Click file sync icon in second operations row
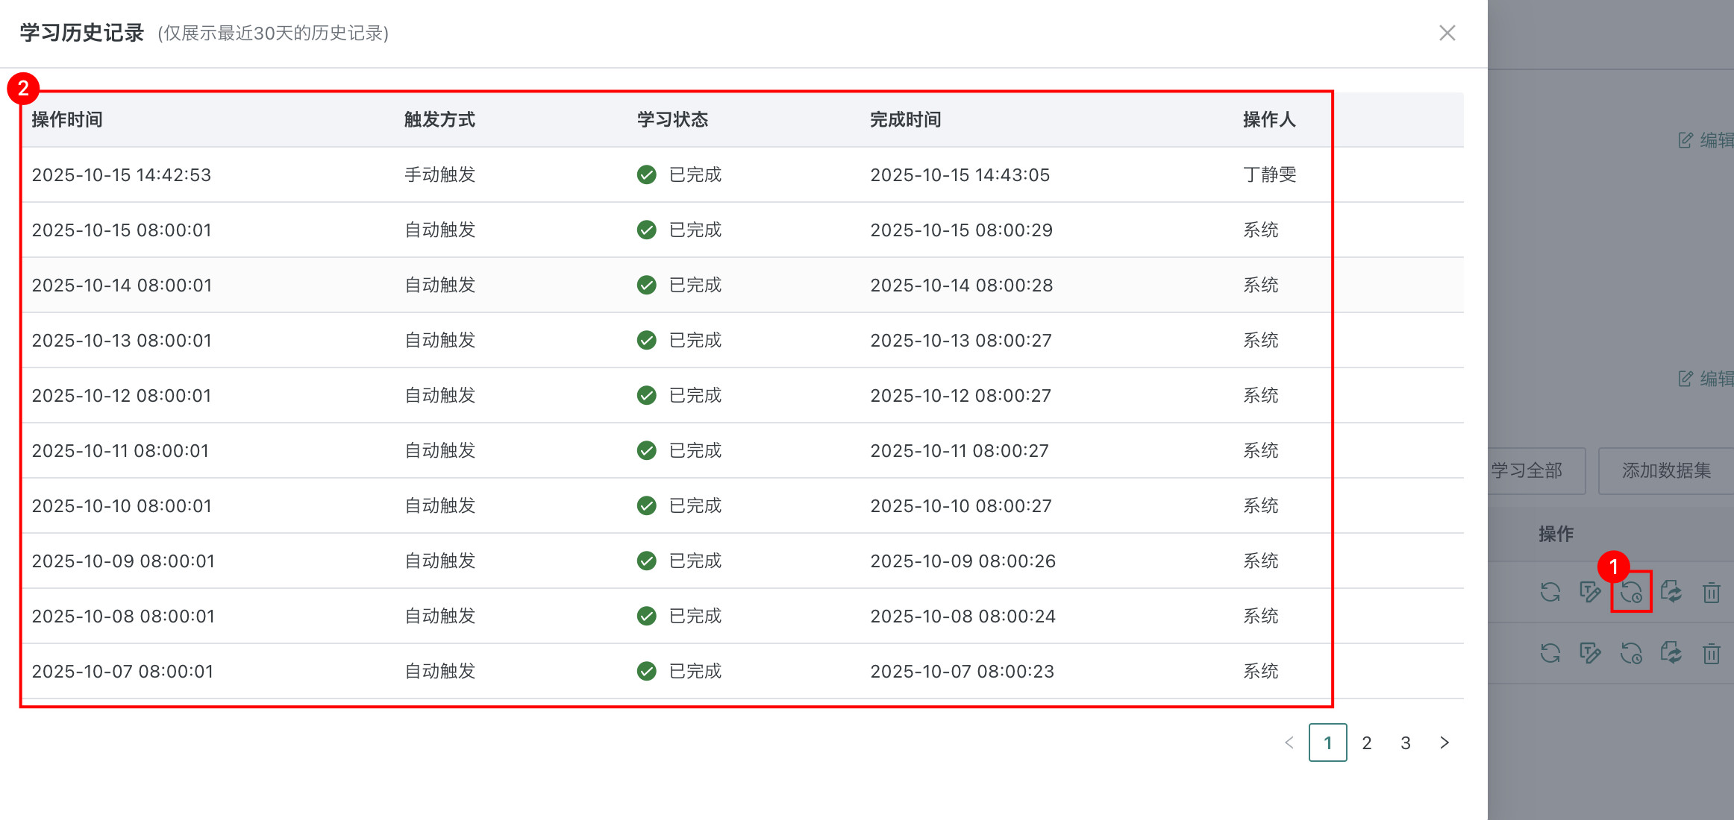The width and height of the screenshot is (1734, 820). point(1671,654)
